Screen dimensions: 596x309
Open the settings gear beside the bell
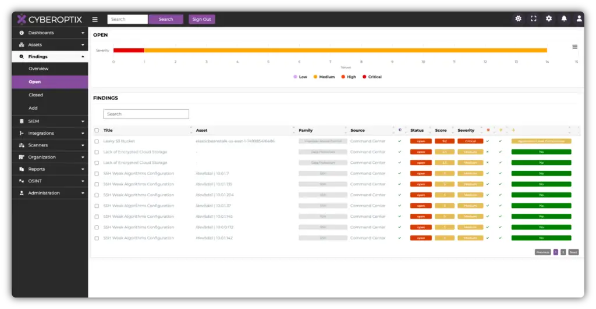click(x=548, y=19)
